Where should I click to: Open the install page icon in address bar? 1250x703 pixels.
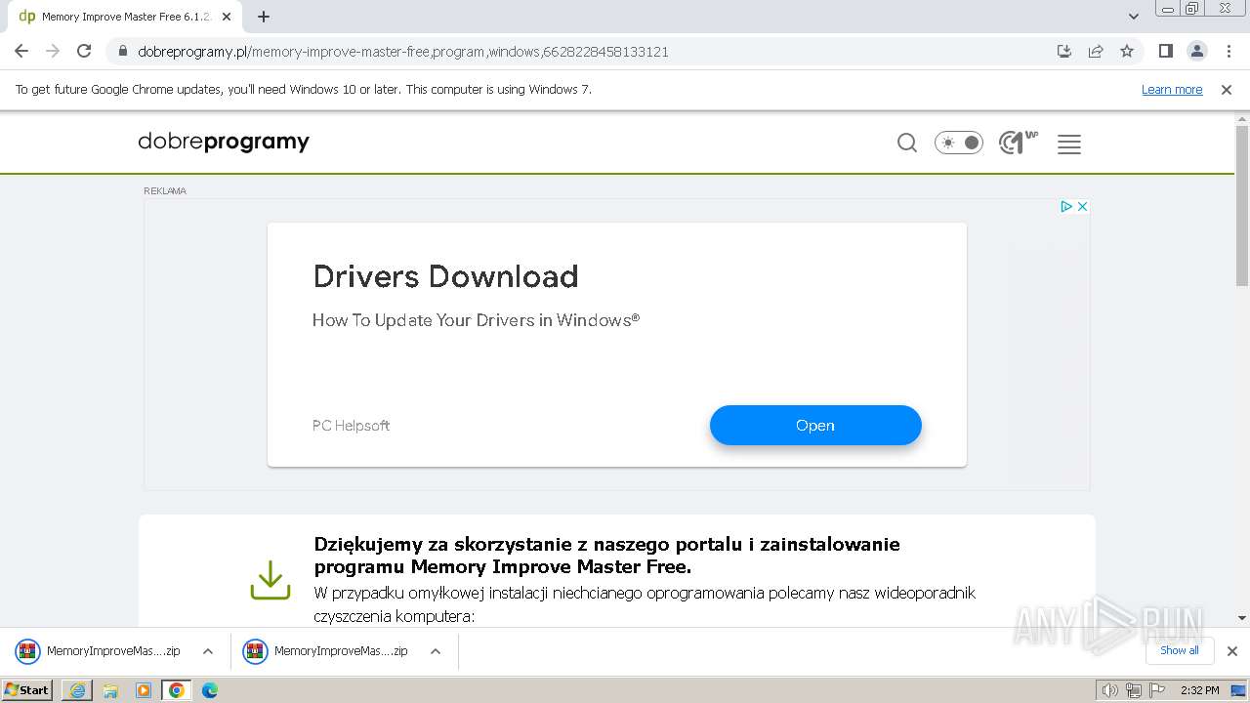[1064, 52]
